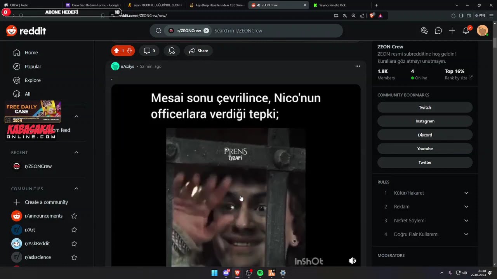
Task: Remove the r/ZEONCrew search filter
Action: point(206,31)
